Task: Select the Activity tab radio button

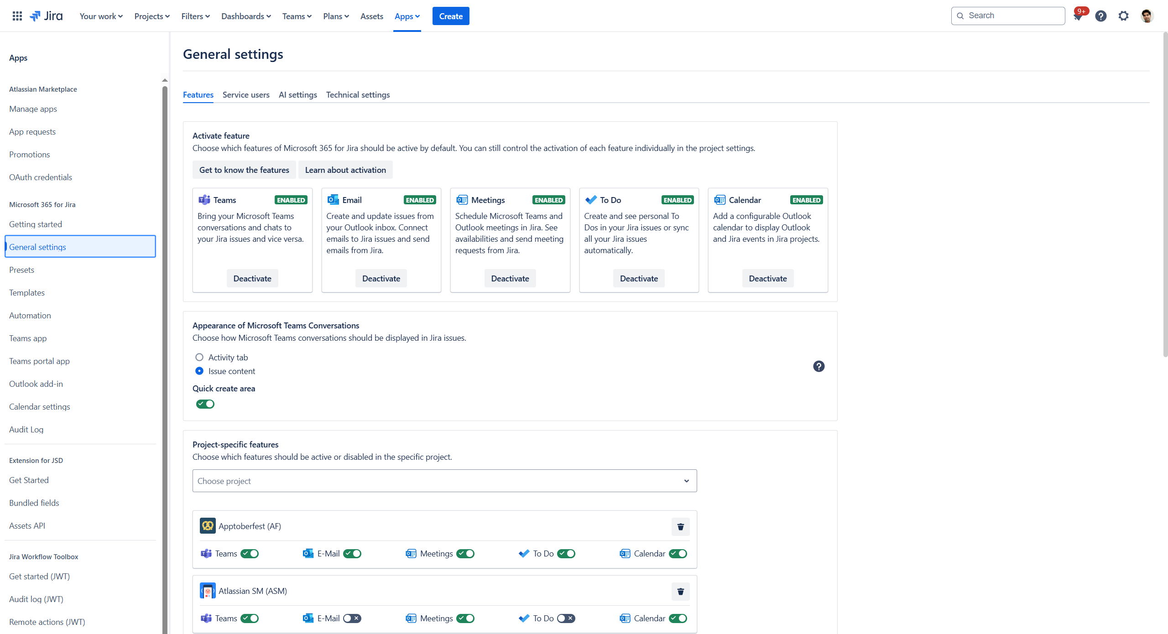Action: (199, 357)
